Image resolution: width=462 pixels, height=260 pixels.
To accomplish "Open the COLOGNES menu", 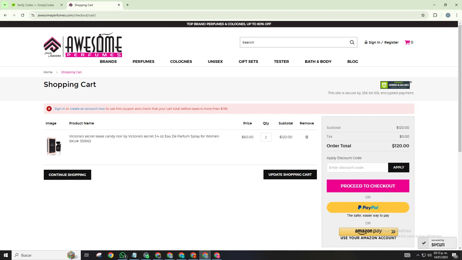I will pyautogui.click(x=181, y=62).
